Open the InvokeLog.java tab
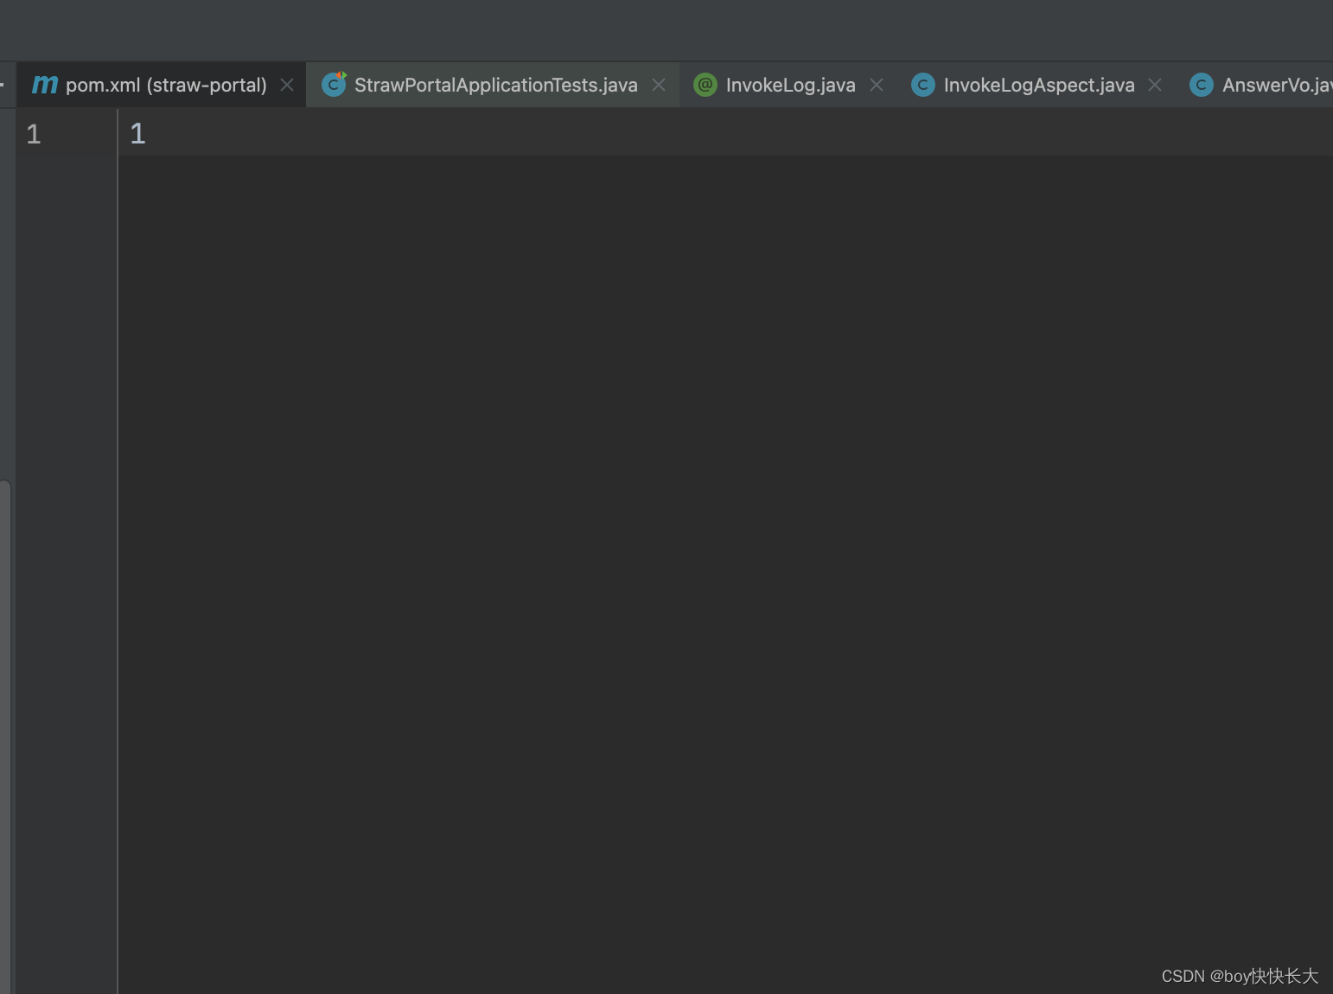 [x=790, y=85]
